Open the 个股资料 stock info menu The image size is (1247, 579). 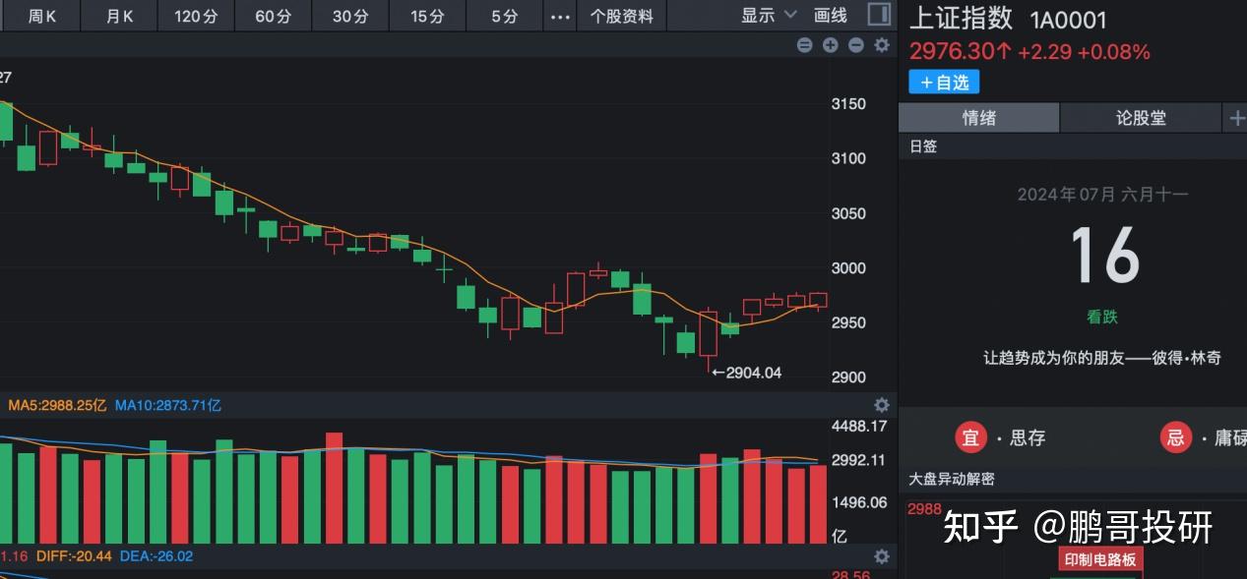(621, 16)
